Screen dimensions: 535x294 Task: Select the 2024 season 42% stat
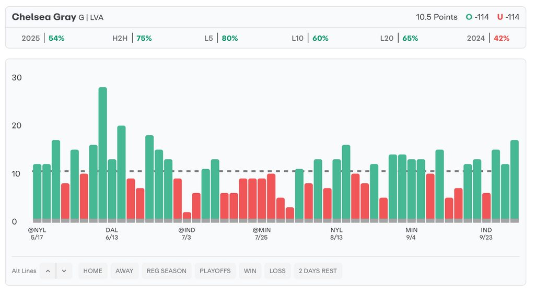pyautogui.click(x=488, y=38)
